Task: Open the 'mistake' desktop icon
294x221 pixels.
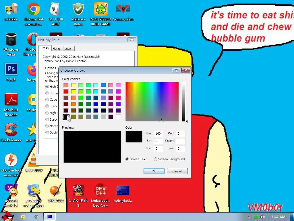Action: click(x=11, y=12)
